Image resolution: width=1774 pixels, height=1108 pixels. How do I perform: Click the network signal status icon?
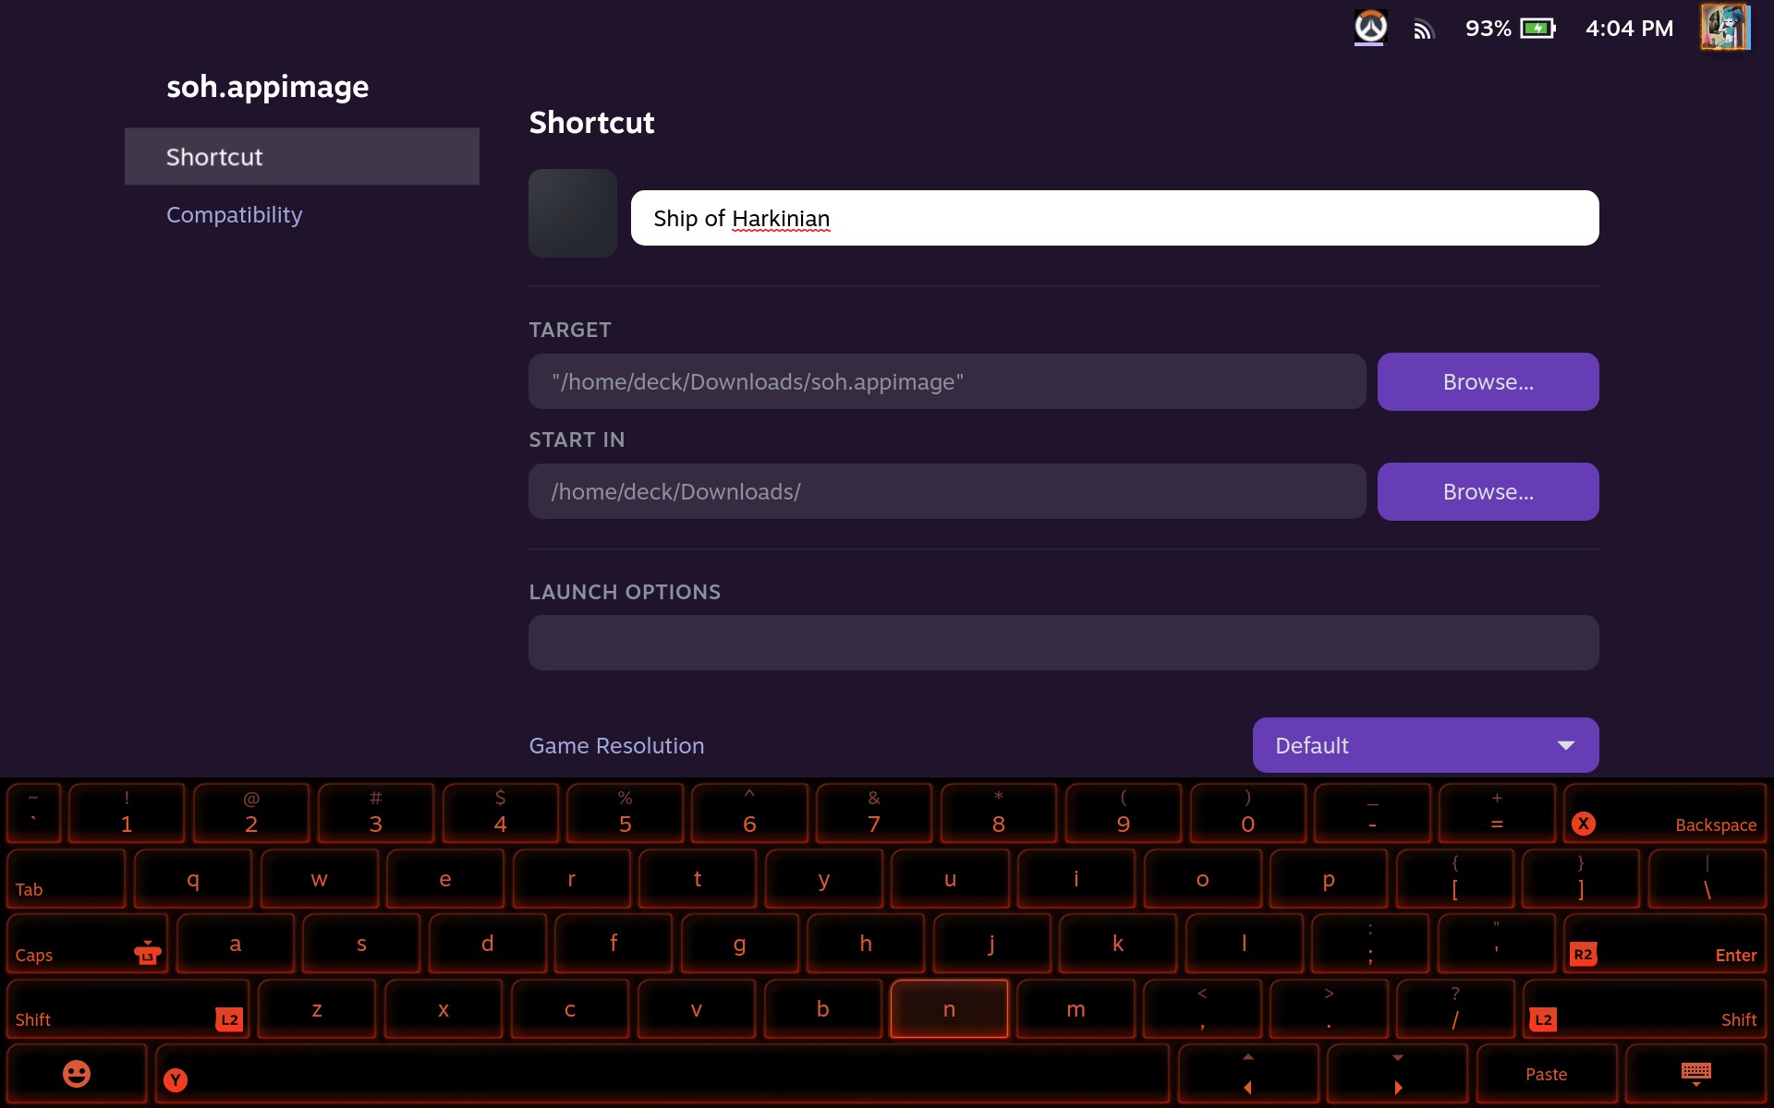pos(1424,30)
